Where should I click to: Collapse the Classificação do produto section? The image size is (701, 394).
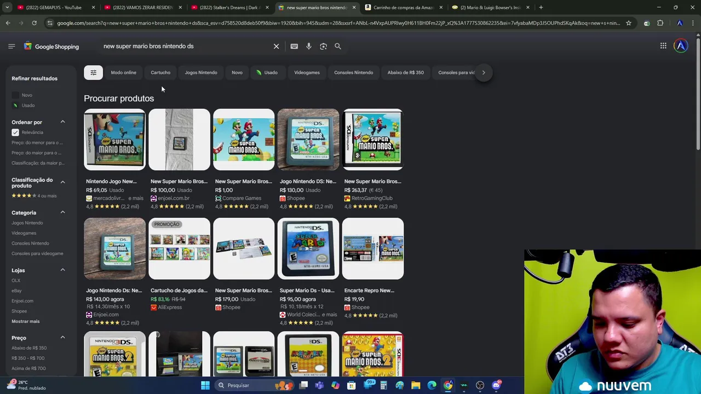click(x=62, y=182)
